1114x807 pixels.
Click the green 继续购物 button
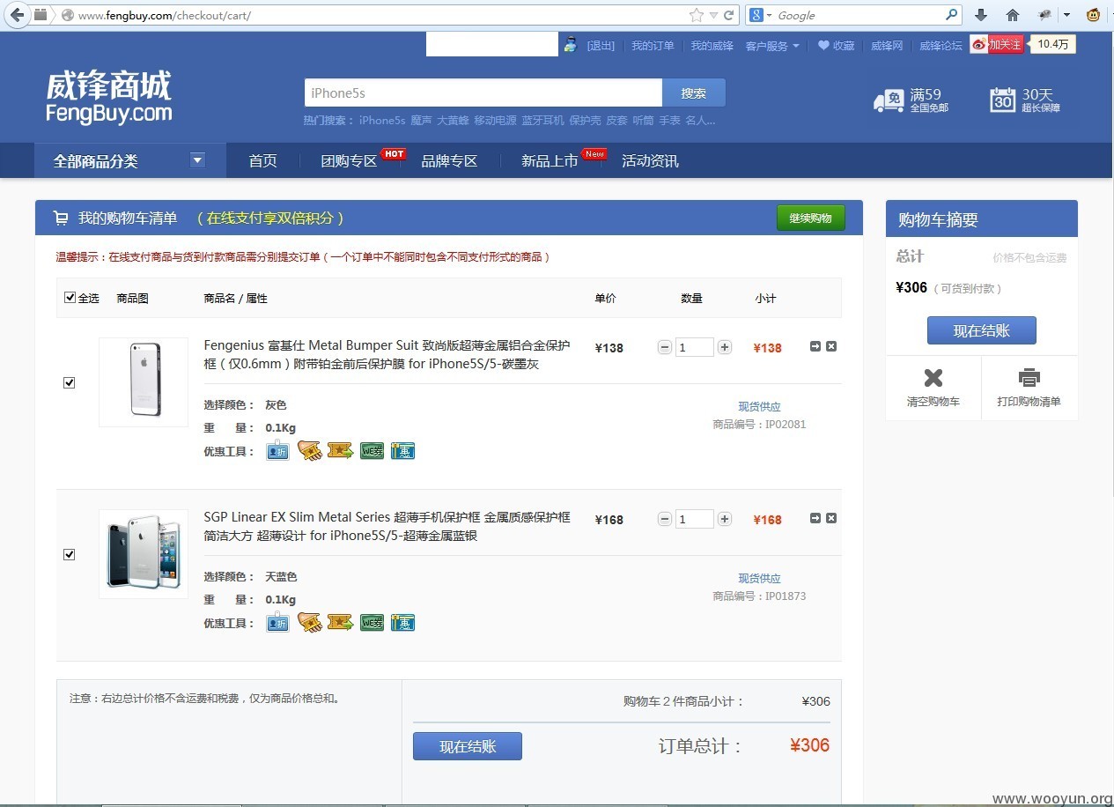click(x=810, y=218)
